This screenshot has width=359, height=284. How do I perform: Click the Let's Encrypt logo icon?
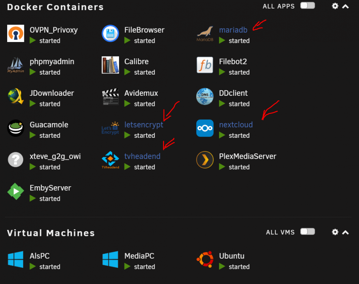110,128
